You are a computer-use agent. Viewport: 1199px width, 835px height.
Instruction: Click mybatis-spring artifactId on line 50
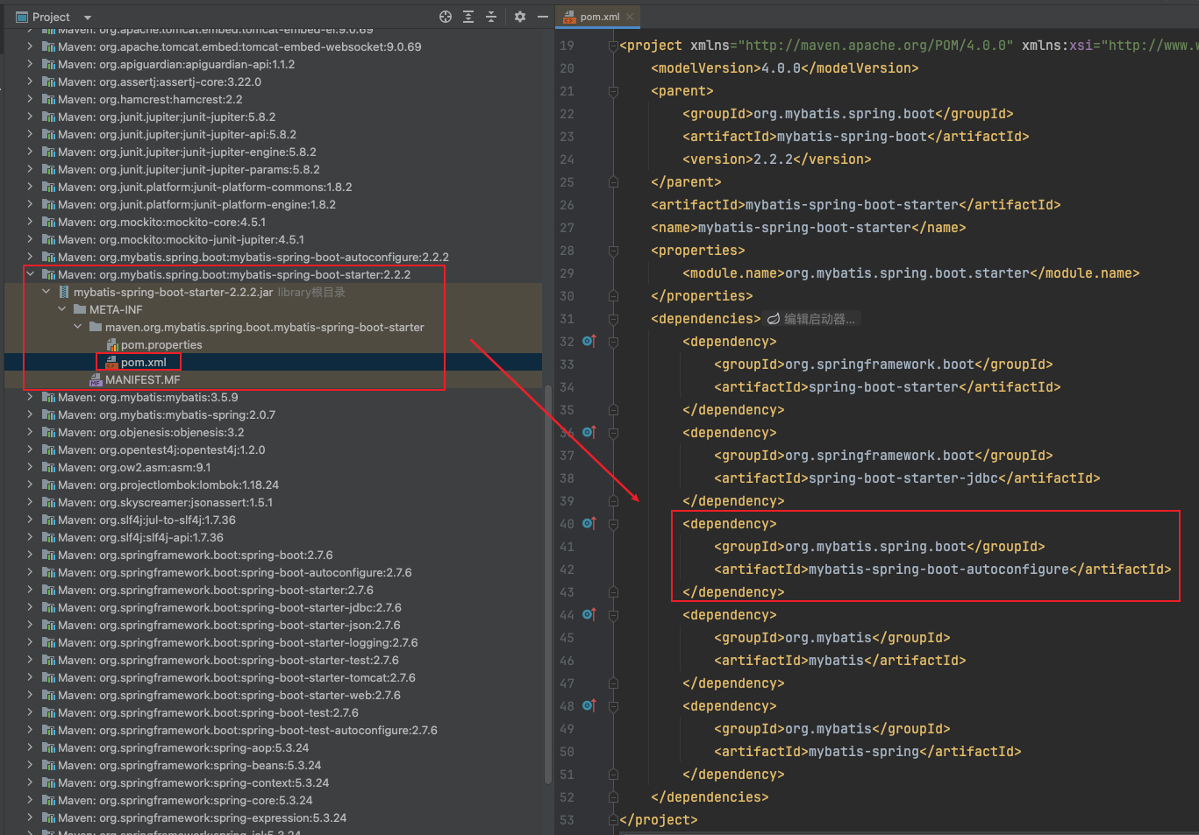(x=863, y=752)
